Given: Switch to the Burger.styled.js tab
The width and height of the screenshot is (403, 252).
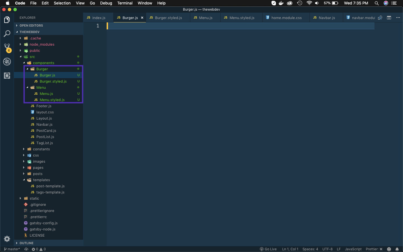Looking at the screenshot, I should [x=168, y=18].
